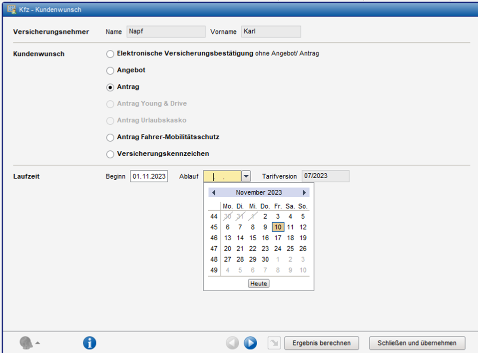Click the crossed-out 30 in week 44
Screen dimensions: 478x353
pyautogui.click(x=228, y=216)
